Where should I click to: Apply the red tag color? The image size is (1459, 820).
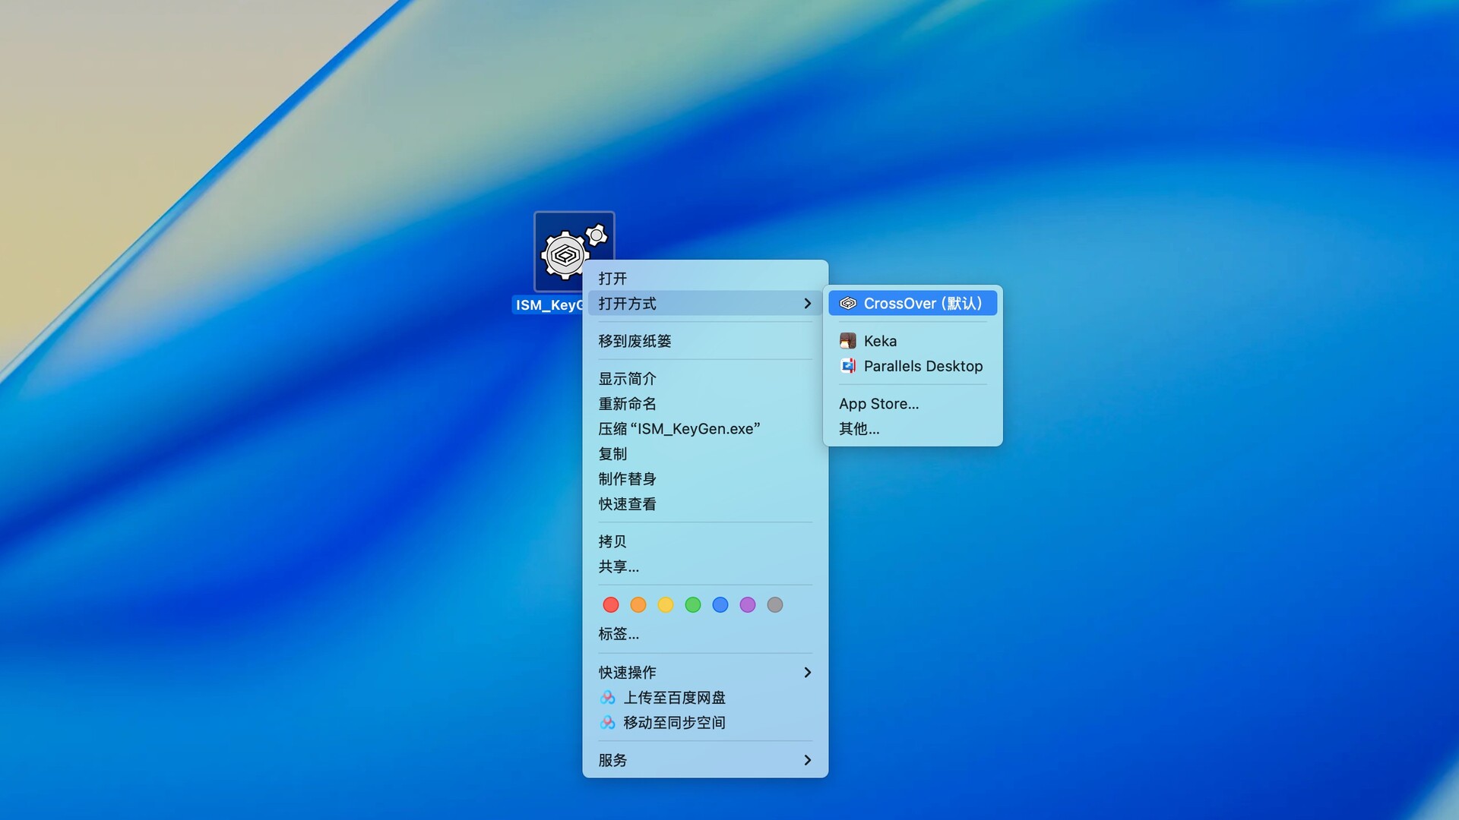610,605
